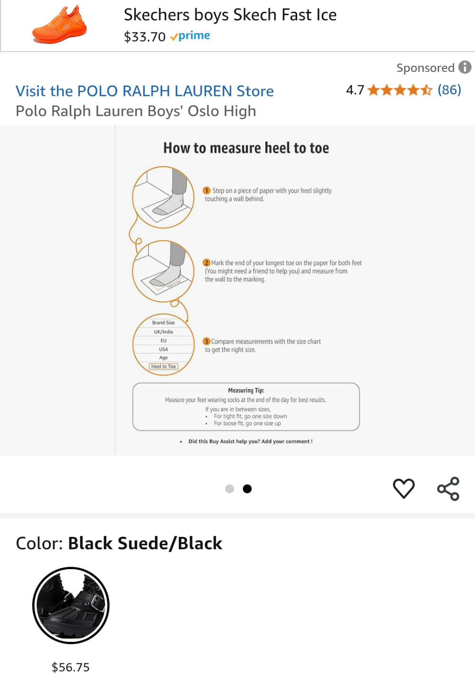
Task: Visit the POLO RALPH LAUREN Store link
Action: [145, 91]
